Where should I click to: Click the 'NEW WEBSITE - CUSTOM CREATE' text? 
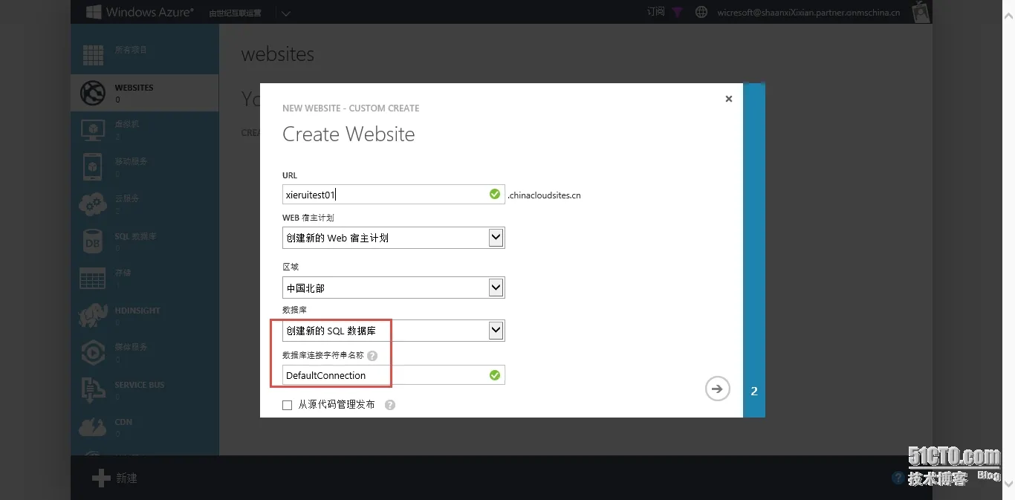[351, 108]
